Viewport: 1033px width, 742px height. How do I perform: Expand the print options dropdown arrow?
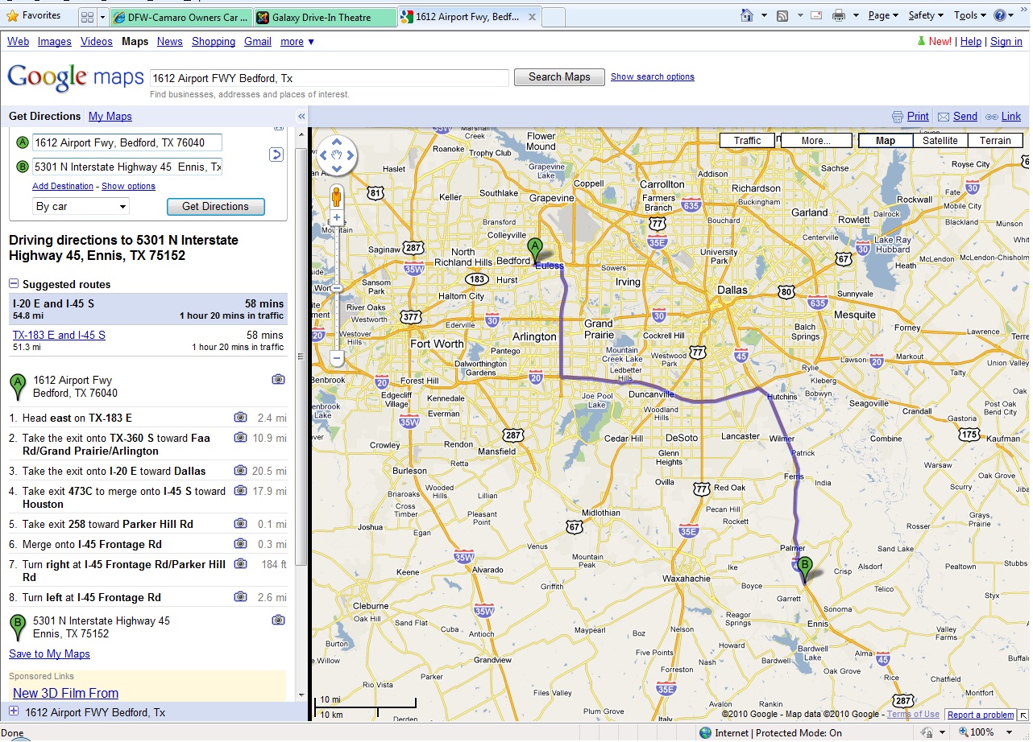856,15
